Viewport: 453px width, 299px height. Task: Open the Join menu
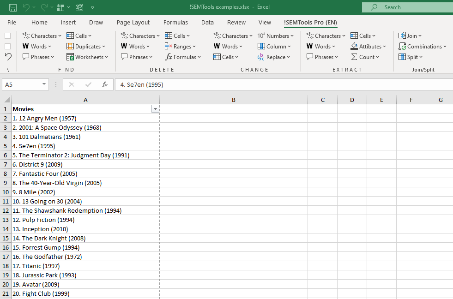(x=410, y=36)
